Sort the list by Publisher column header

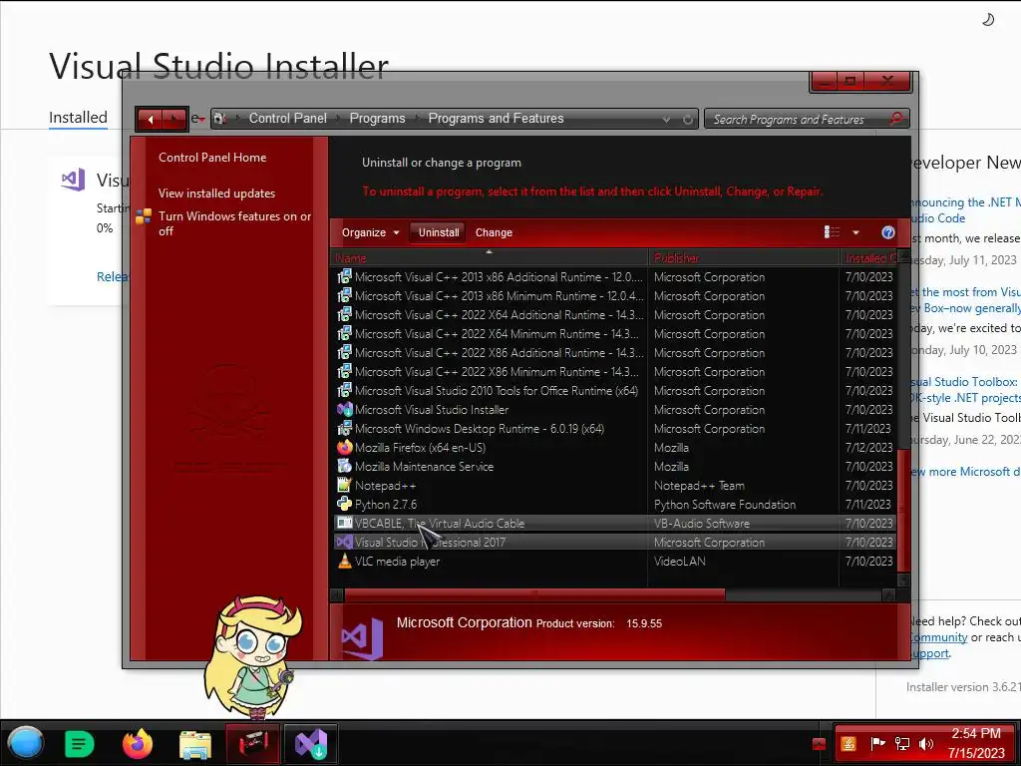(744, 258)
